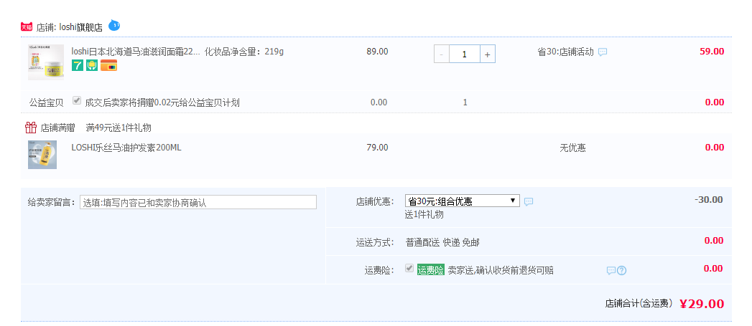Click the 59.00 discounted price
The width and height of the screenshot is (752, 326).
point(712,52)
